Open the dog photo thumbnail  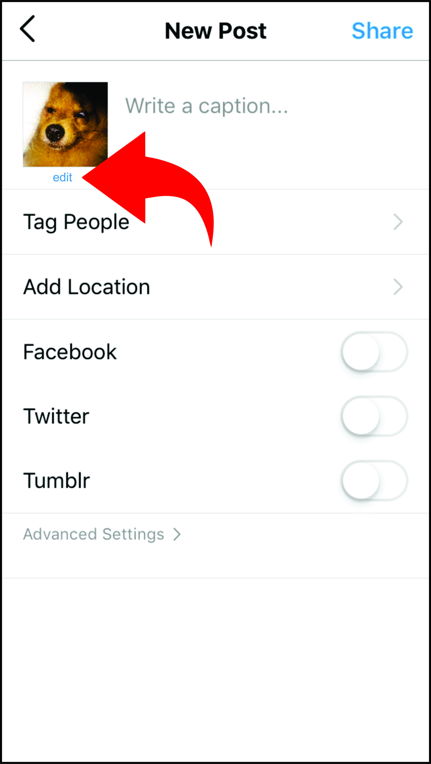pyautogui.click(x=65, y=124)
